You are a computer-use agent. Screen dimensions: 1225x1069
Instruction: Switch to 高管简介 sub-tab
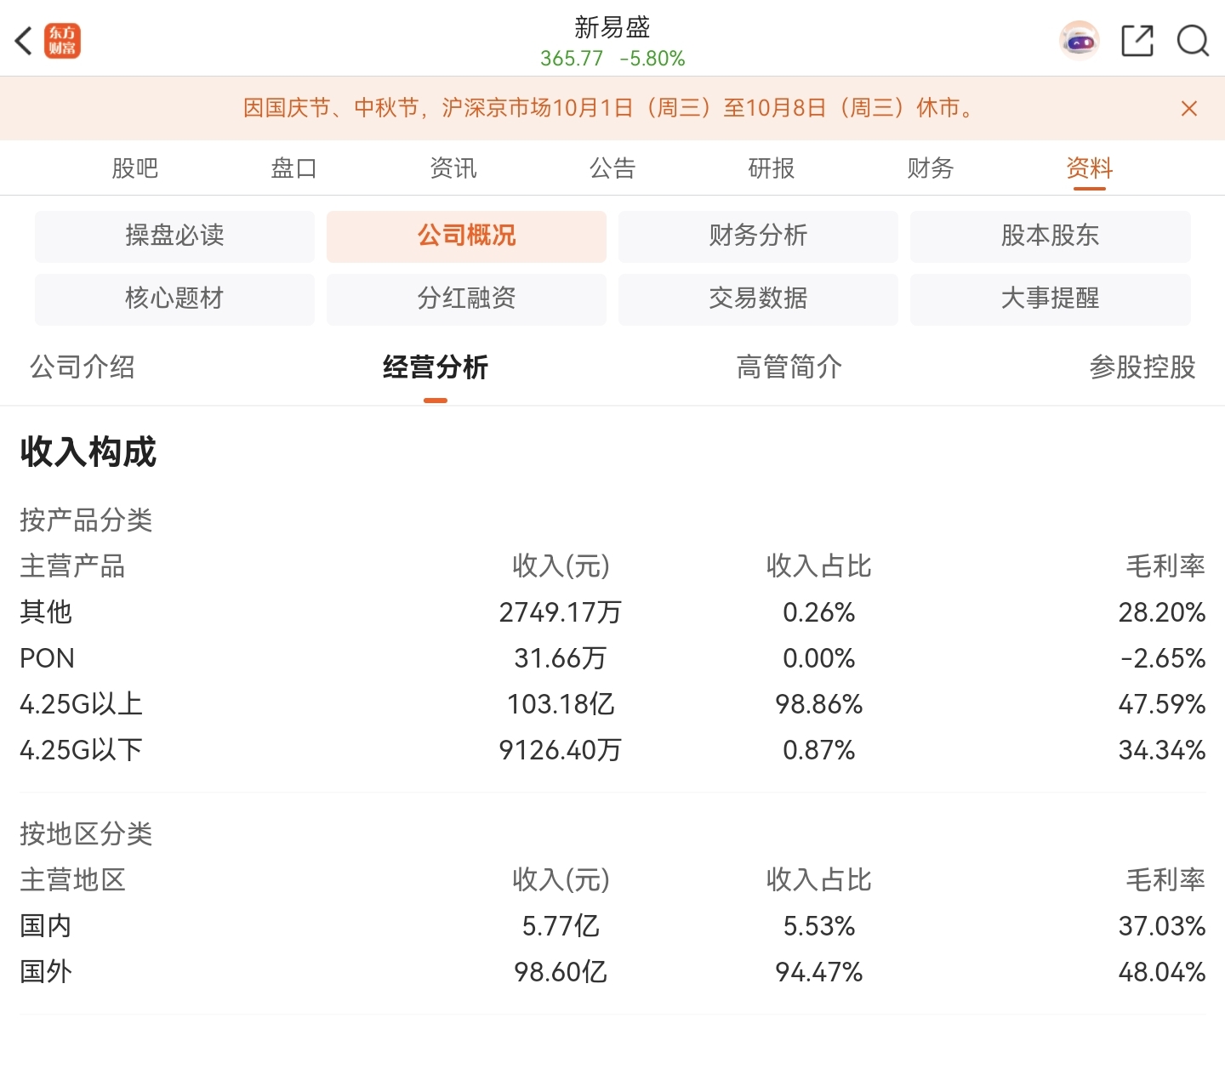(x=789, y=367)
